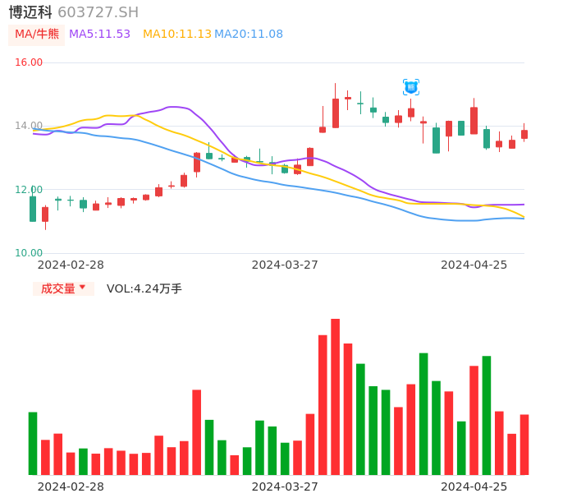Click the 603727.SH ticker code

tap(98, 12)
